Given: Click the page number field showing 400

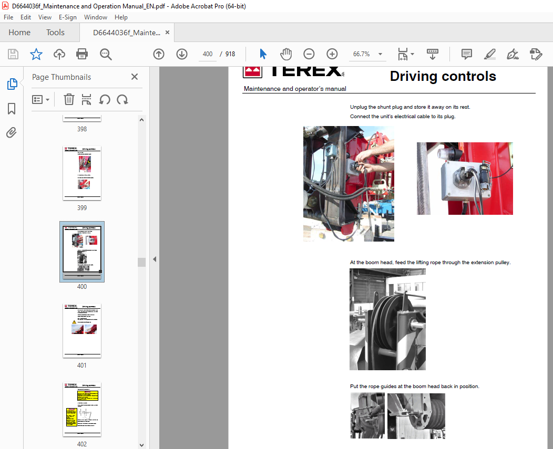Looking at the screenshot, I should tap(207, 54).
